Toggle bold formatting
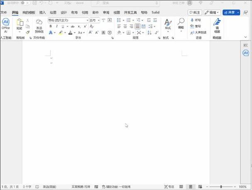This screenshot has width=252, height=190. (x=51, y=26)
